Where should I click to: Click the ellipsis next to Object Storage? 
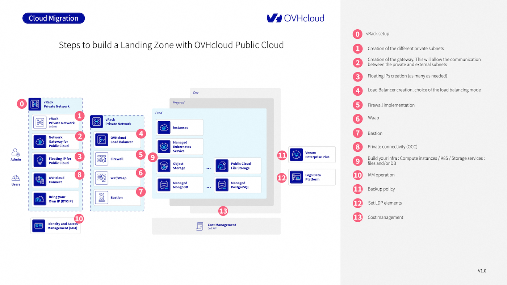tap(209, 168)
